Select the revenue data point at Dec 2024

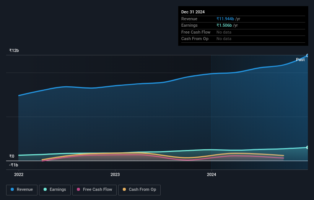307,56
